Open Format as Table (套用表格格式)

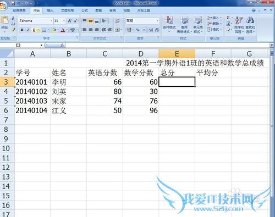click(184, 25)
